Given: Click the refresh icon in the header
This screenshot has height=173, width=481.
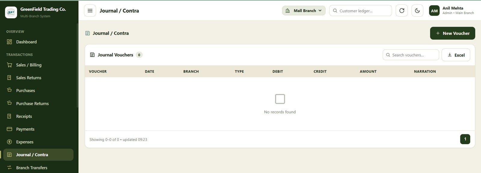Looking at the screenshot, I should 402,11.
